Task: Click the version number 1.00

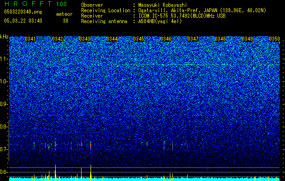Action: coord(61,4)
